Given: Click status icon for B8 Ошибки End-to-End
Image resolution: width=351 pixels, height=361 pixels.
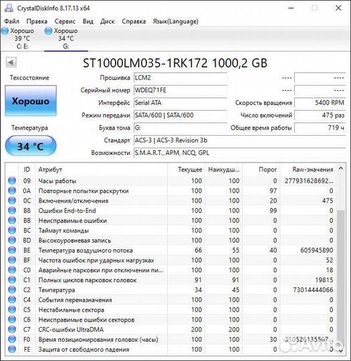Looking at the screenshot, I should click(x=12, y=211).
